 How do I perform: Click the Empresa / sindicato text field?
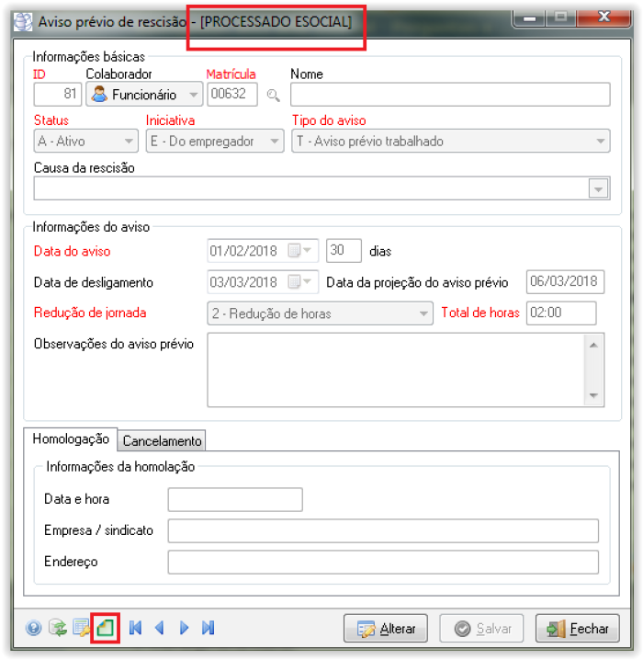[x=382, y=530]
